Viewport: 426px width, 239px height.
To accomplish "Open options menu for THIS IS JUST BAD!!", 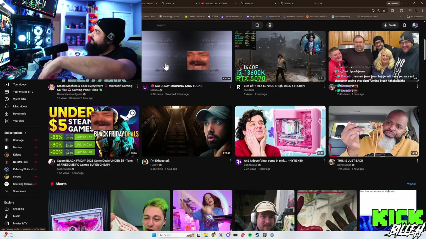I will pos(417,161).
